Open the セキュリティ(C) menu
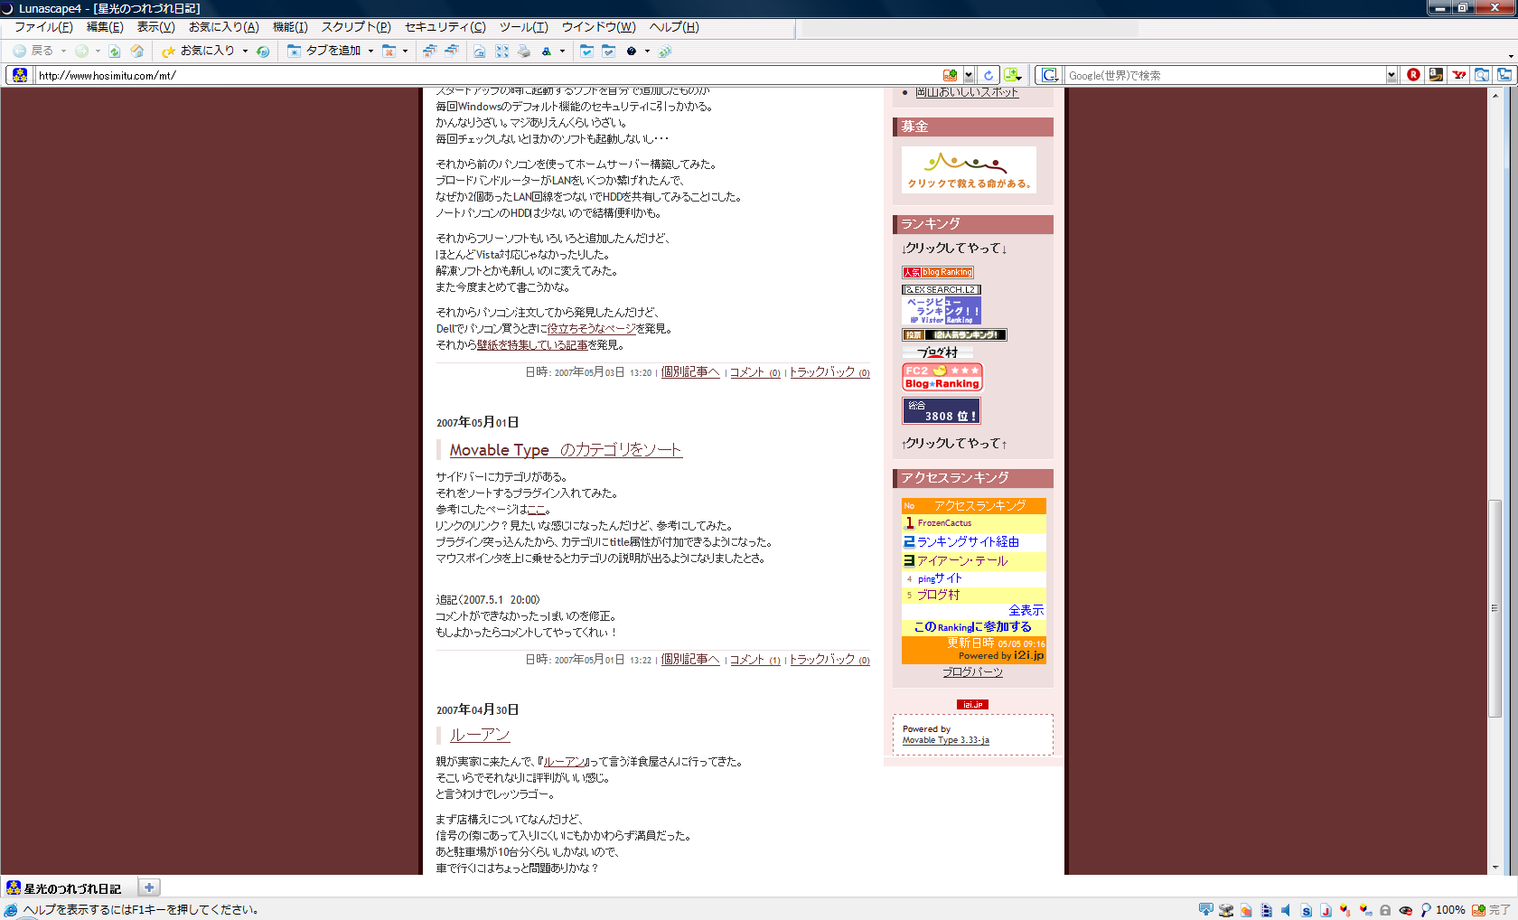Viewport: 1518px width, 920px height. point(445,27)
